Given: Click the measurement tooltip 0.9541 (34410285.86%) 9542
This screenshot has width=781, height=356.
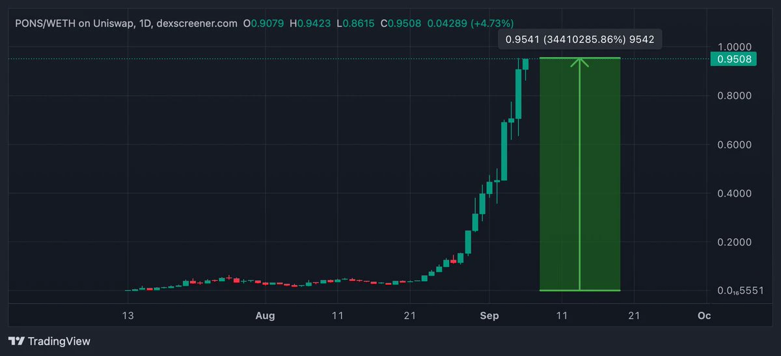Looking at the screenshot, I should tap(580, 40).
